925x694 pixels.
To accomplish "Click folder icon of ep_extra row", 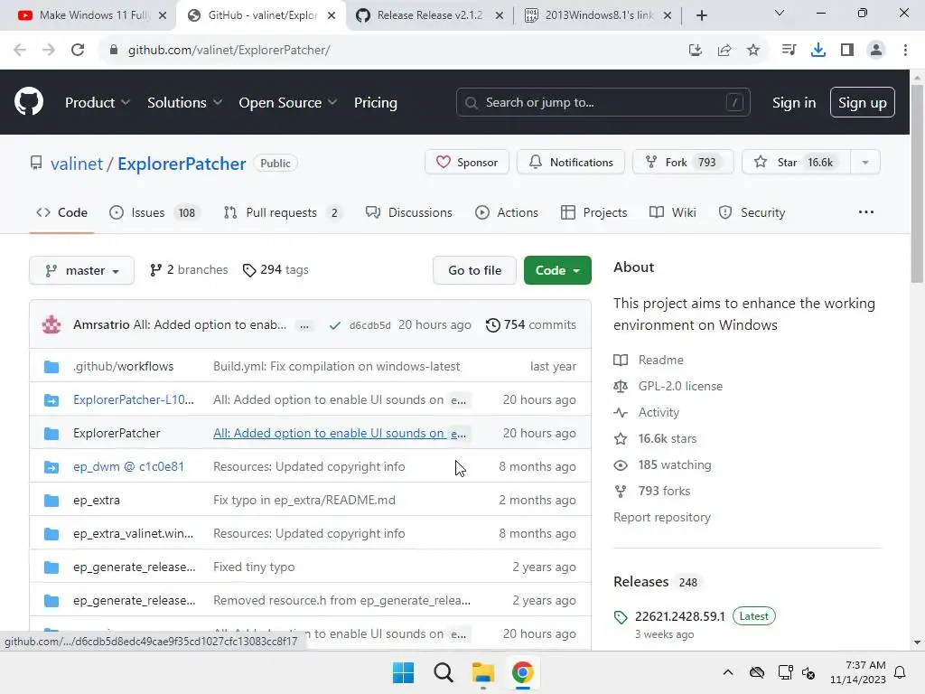I will tap(51, 501).
